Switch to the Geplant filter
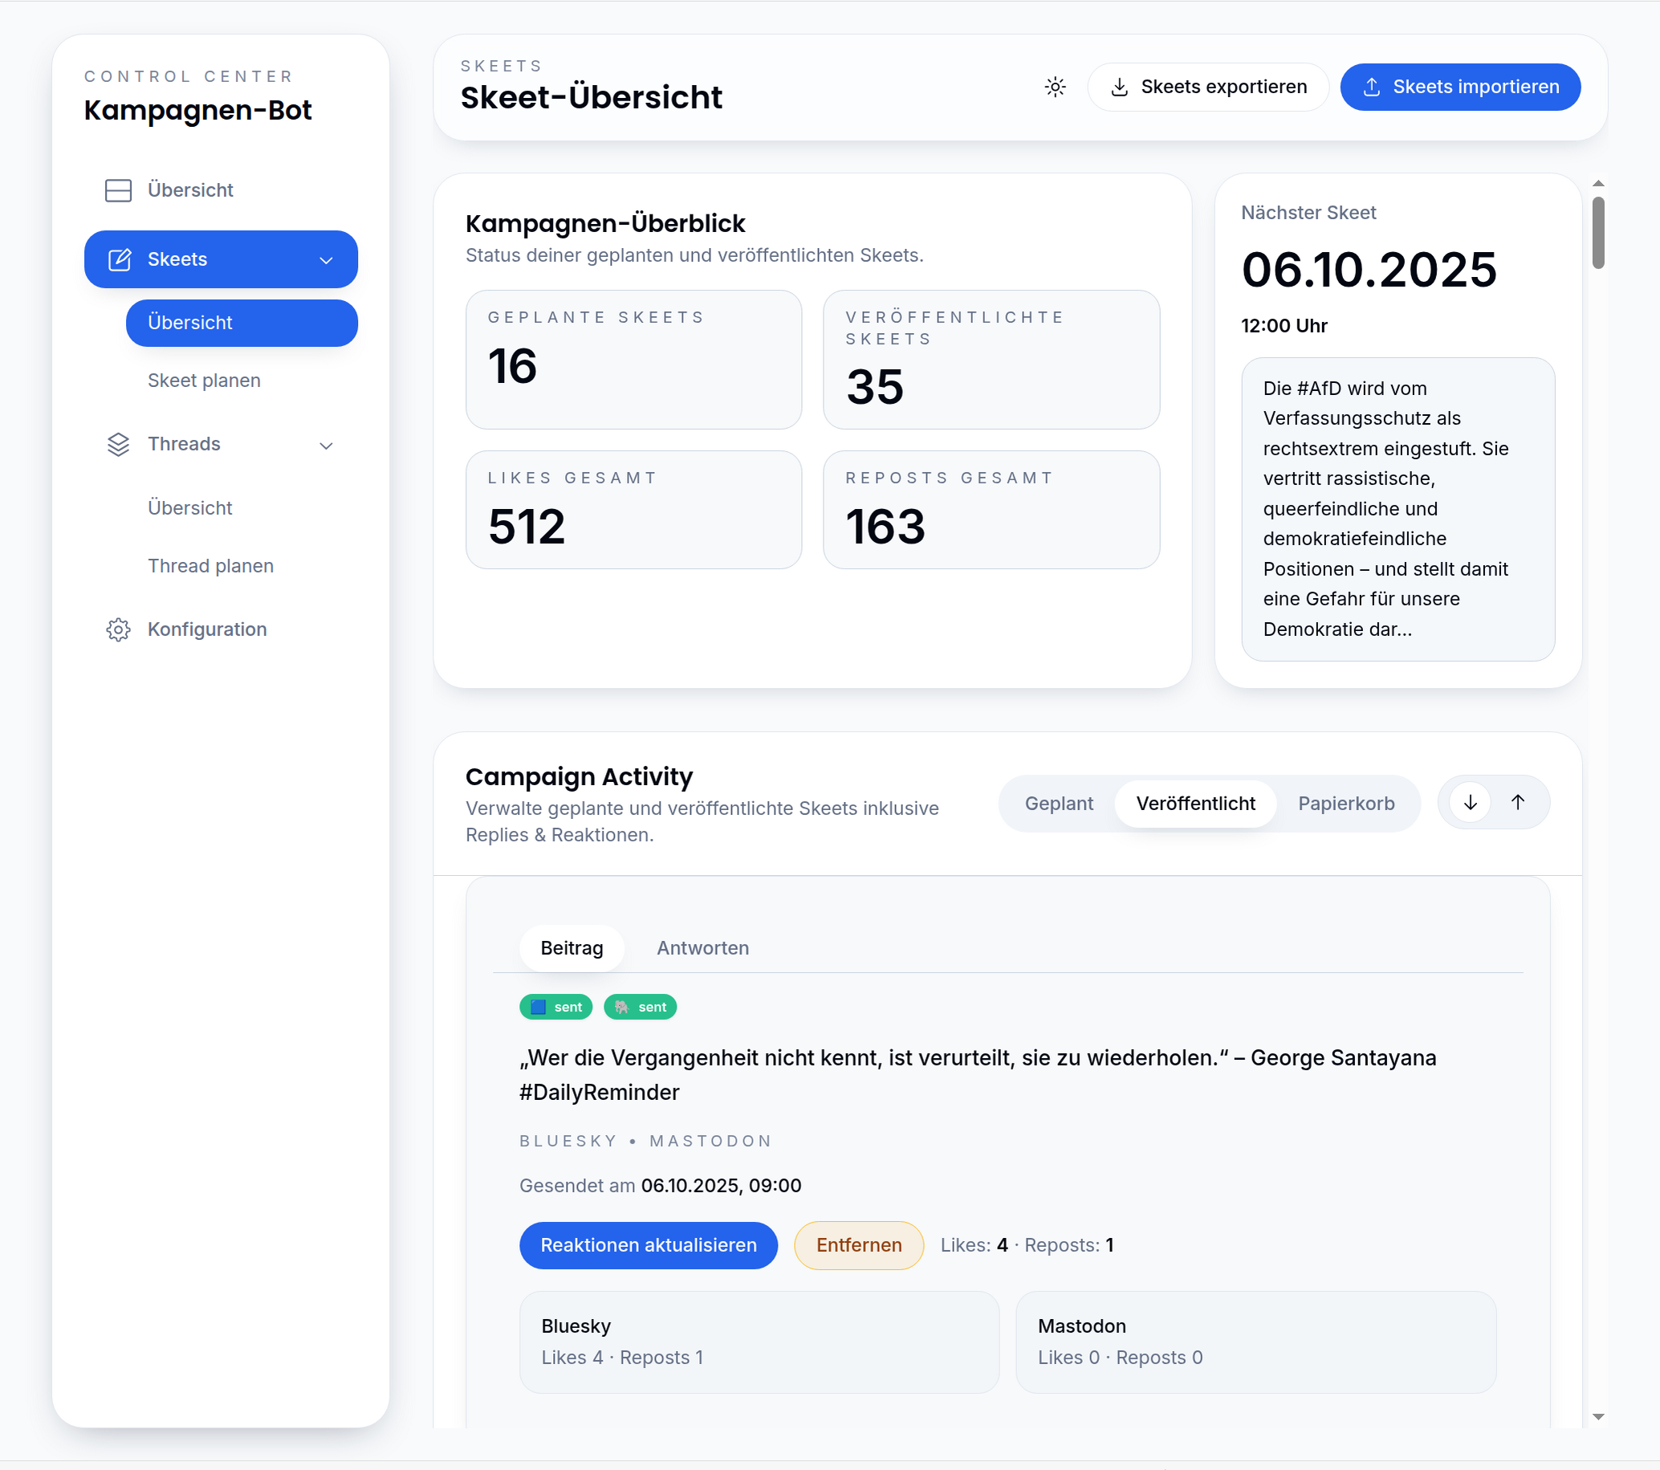The height and width of the screenshot is (1470, 1660). click(1058, 803)
